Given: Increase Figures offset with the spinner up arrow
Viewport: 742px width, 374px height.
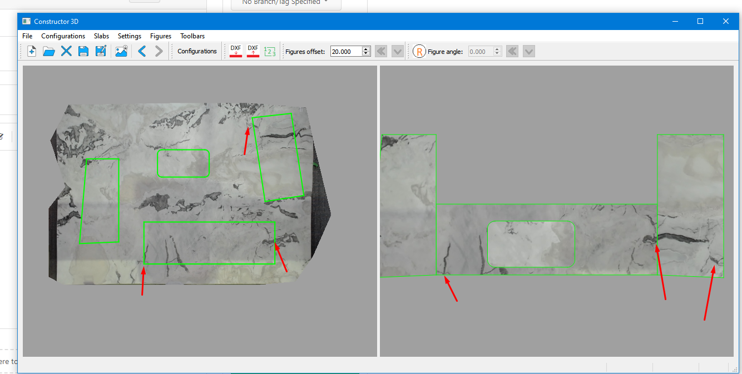Looking at the screenshot, I should click(x=366, y=49).
